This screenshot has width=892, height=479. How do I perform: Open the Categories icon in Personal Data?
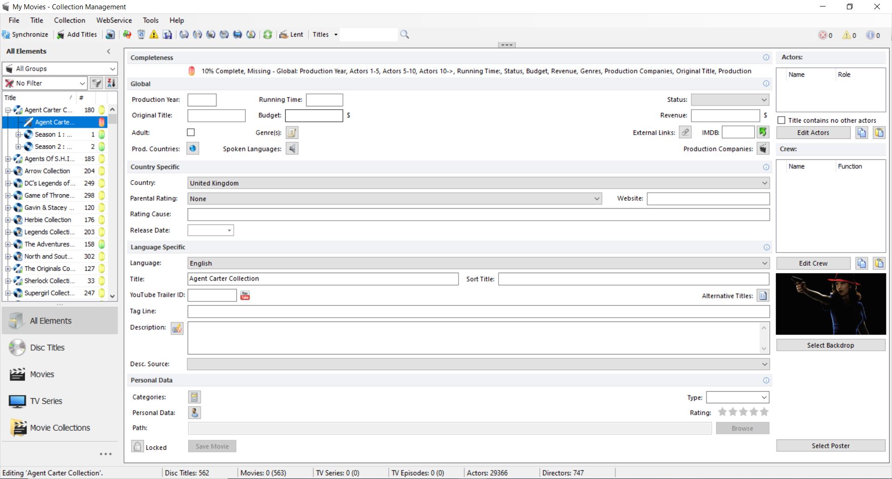click(x=194, y=397)
